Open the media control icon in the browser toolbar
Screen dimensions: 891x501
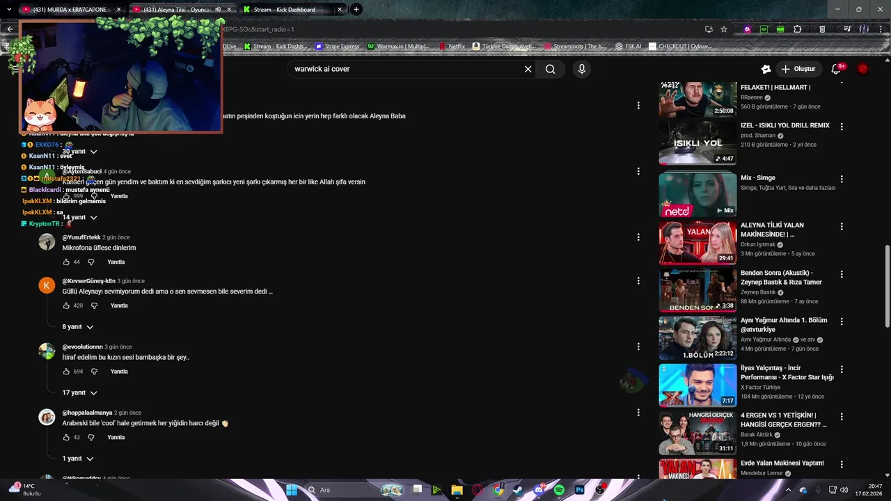(x=847, y=29)
